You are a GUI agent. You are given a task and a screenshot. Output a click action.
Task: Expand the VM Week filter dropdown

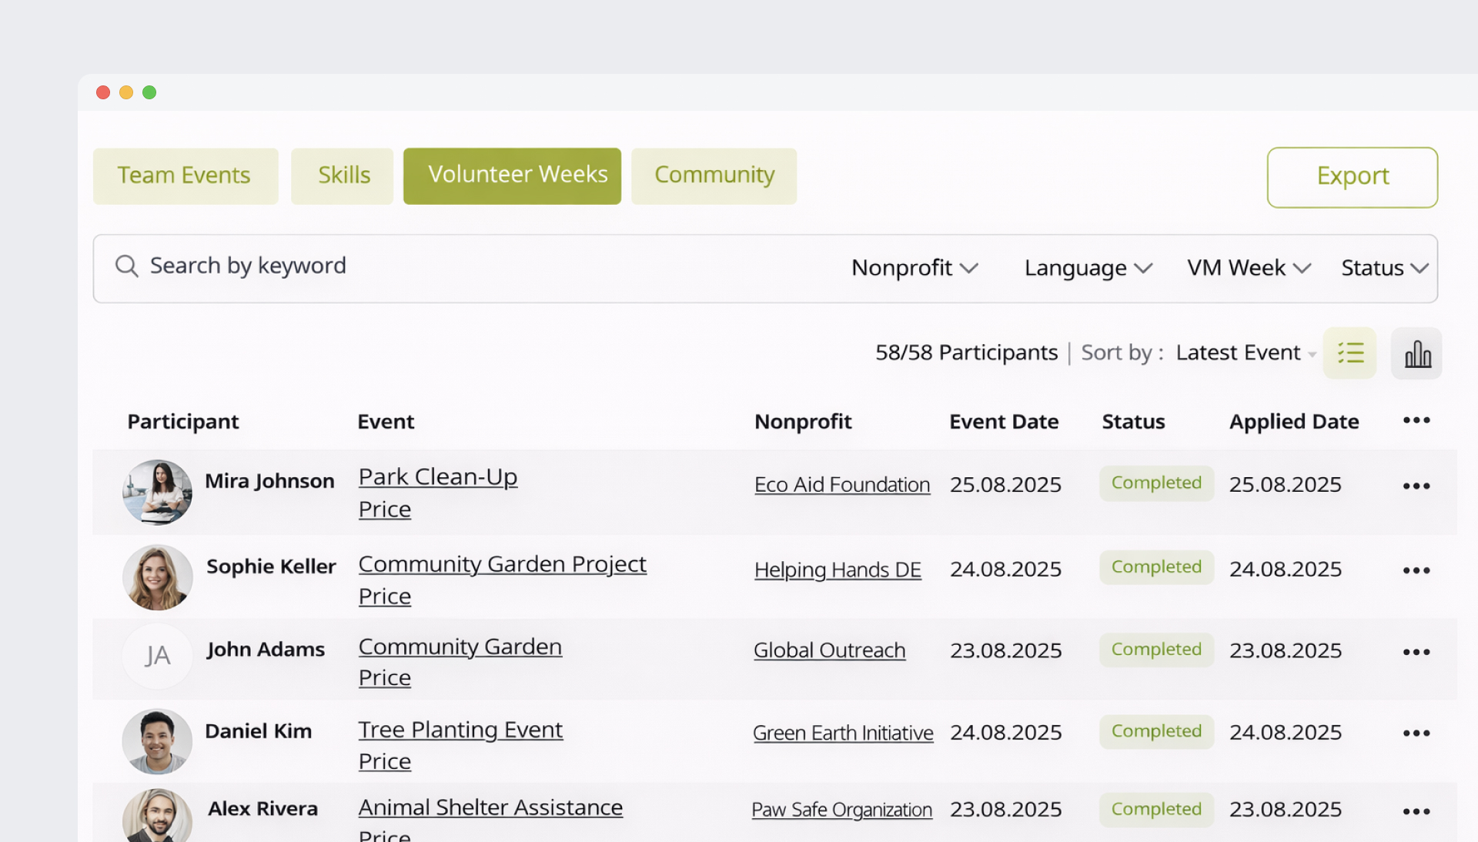coord(1249,268)
